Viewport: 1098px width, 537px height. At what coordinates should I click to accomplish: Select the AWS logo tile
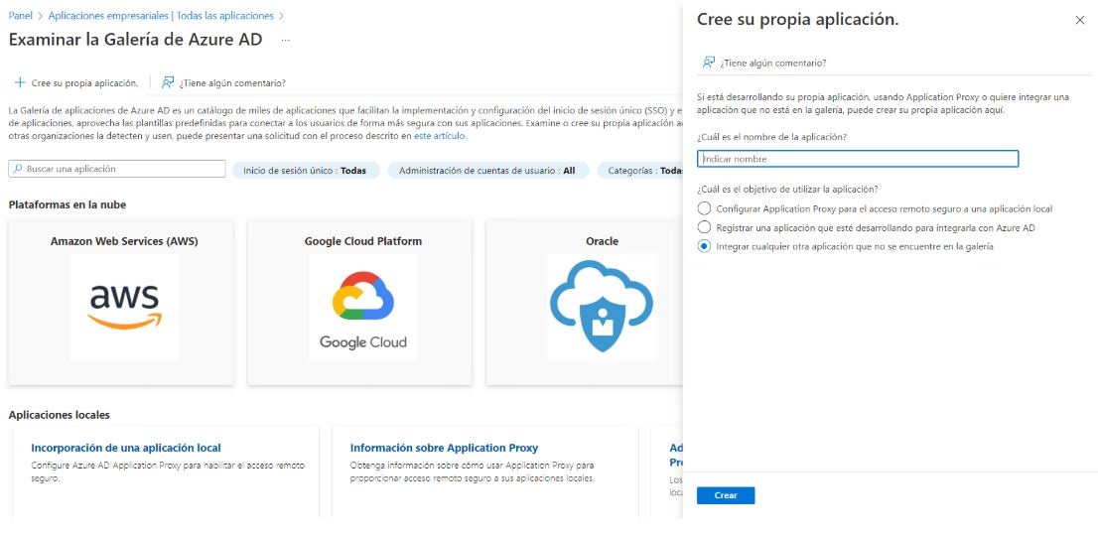pyautogui.click(x=125, y=308)
